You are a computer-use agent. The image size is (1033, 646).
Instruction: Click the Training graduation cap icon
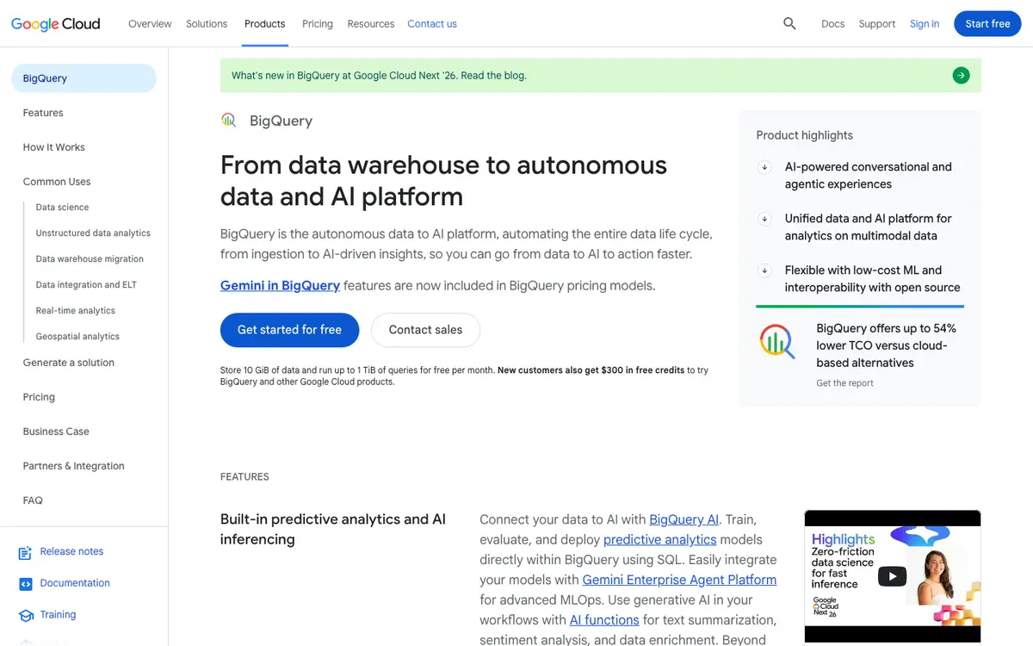(25, 615)
